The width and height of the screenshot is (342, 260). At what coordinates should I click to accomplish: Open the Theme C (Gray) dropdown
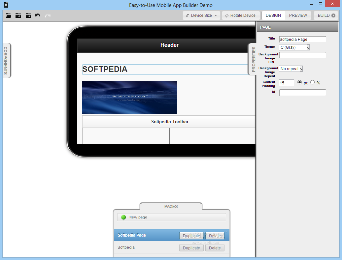294,47
